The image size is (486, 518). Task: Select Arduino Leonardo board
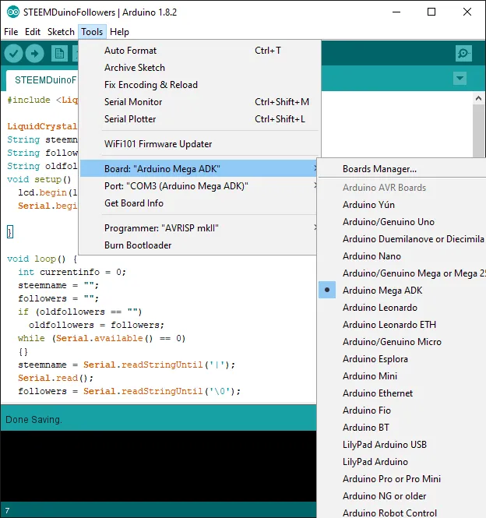[402, 308]
